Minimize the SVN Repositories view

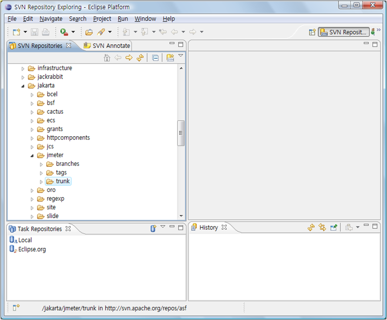[x=172, y=44]
